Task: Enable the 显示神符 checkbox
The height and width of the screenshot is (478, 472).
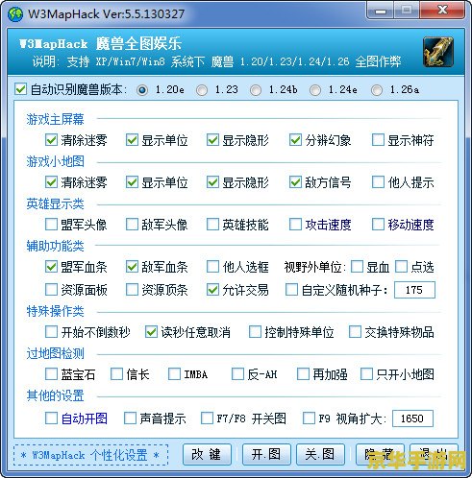Action: click(378, 140)
